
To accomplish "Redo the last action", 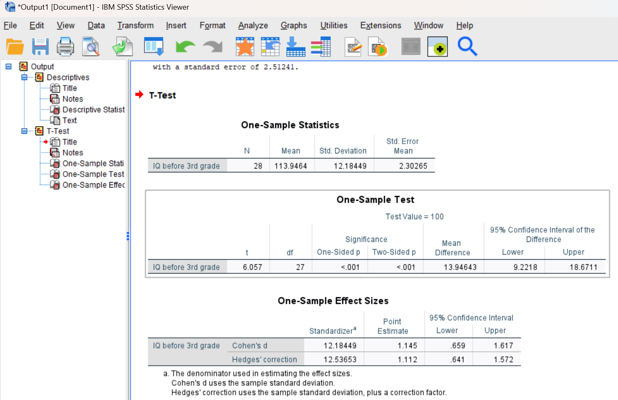I will point(213,47).
